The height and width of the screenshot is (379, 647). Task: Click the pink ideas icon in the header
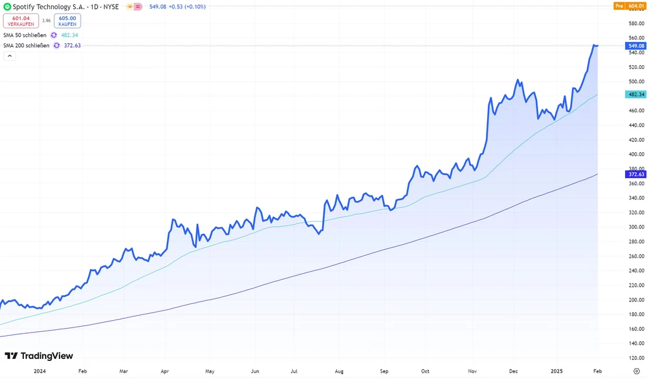tap(138, 6)
